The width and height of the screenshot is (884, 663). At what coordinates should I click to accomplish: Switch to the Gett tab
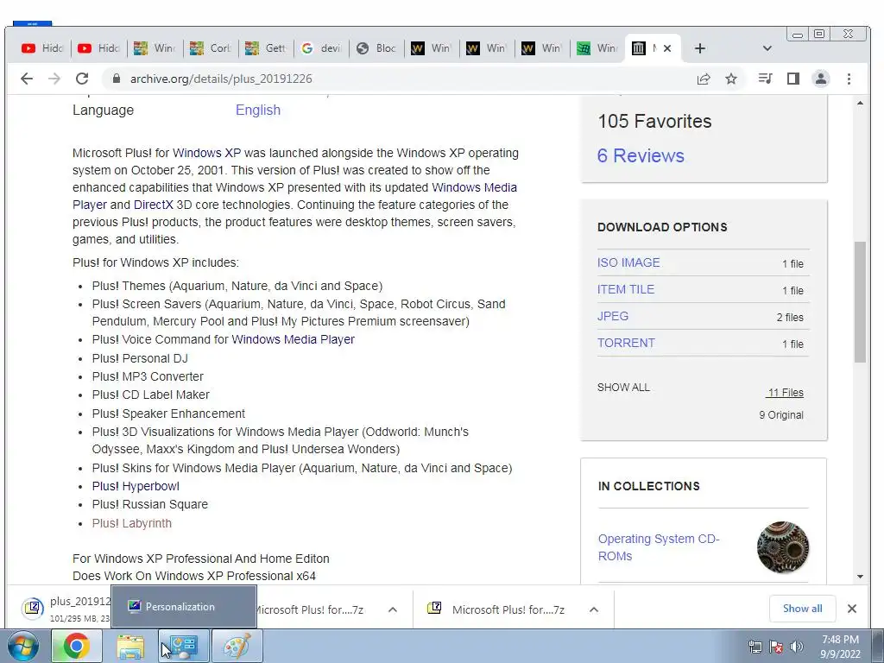266,48
